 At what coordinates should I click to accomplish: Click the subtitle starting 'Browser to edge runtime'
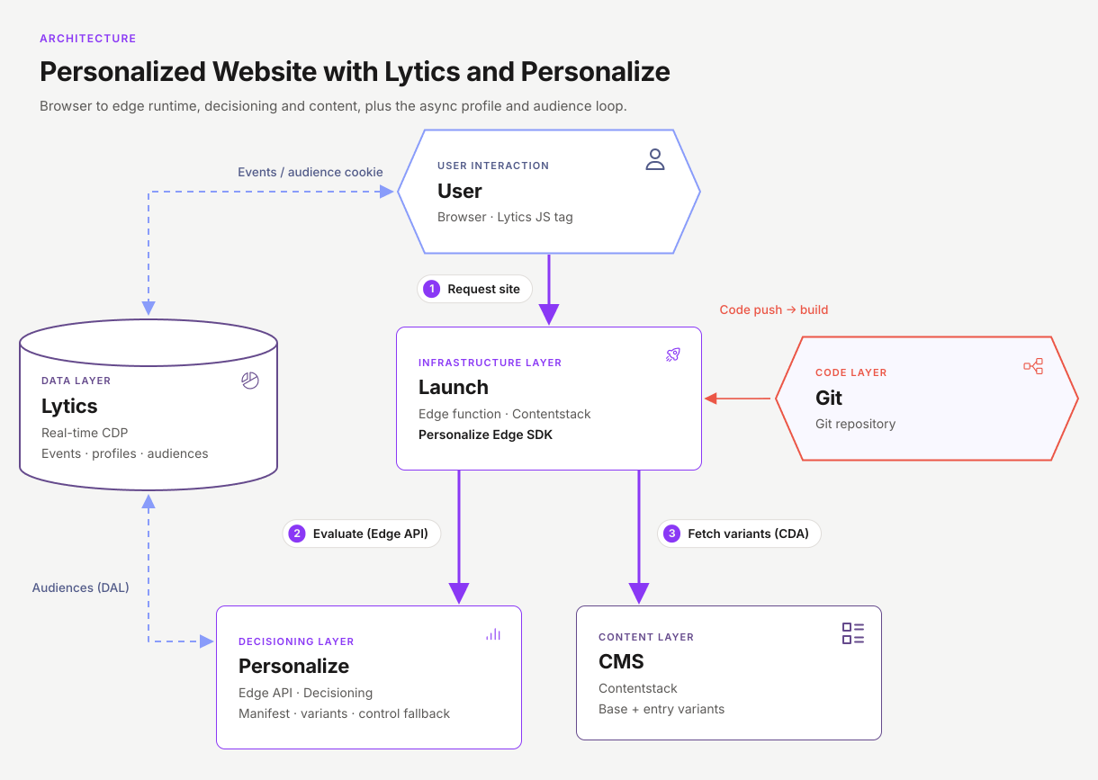[333, 106]
